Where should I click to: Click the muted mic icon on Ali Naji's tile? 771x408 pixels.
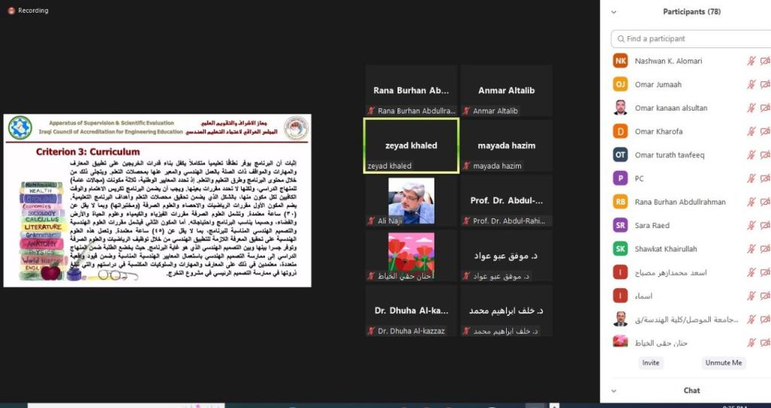point(370,221)
